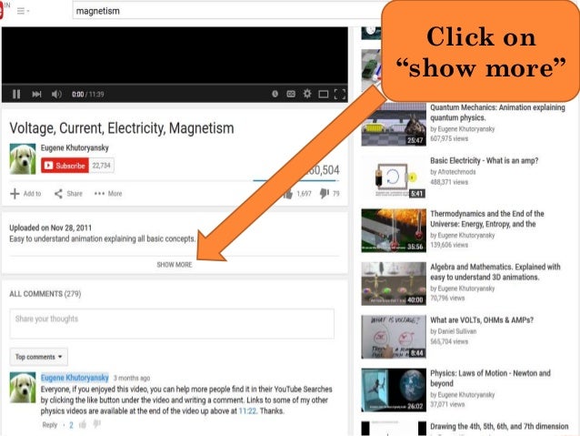Click the 8:44 whiteboard voltage thumbnail
Viewport: 580px width, 436px height.
(x=394, y=337)
